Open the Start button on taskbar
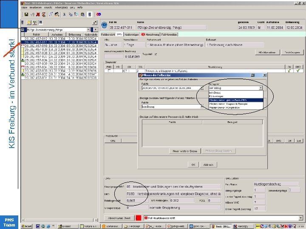Image resolution: width=306 pixels, height=229 pixels. [27, 226]
